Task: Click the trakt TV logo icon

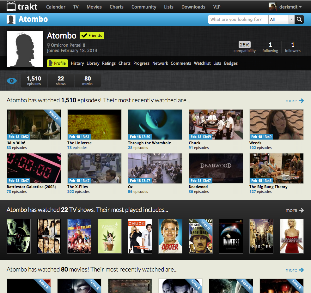Action: 11,6
